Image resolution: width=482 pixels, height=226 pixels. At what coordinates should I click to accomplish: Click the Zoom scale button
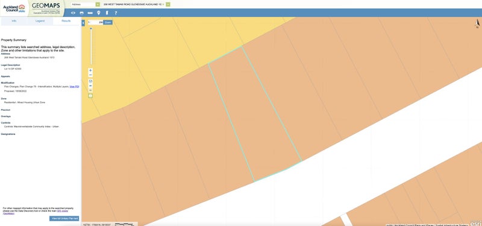tap(108, 22)
